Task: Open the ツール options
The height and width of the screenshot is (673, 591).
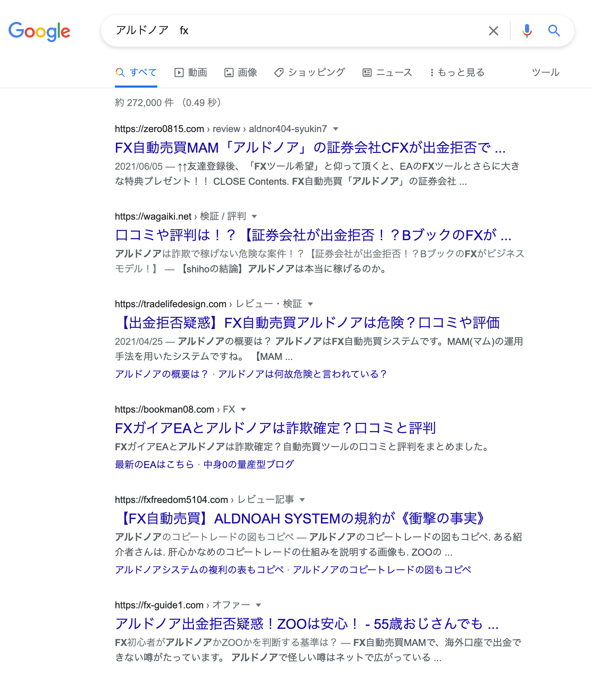Action: tap(546, 73)
